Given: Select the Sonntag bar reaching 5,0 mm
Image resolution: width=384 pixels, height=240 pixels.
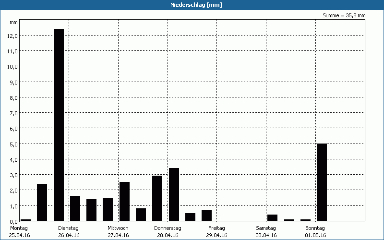Looking at the screenshot, I should [322, 182].
